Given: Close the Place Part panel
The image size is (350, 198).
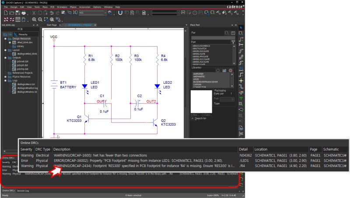Looking at the screenshot, I should coord(236,25).
